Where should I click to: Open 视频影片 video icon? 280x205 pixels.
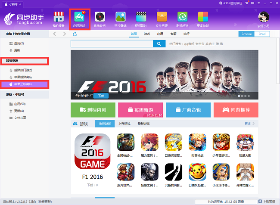141,19
